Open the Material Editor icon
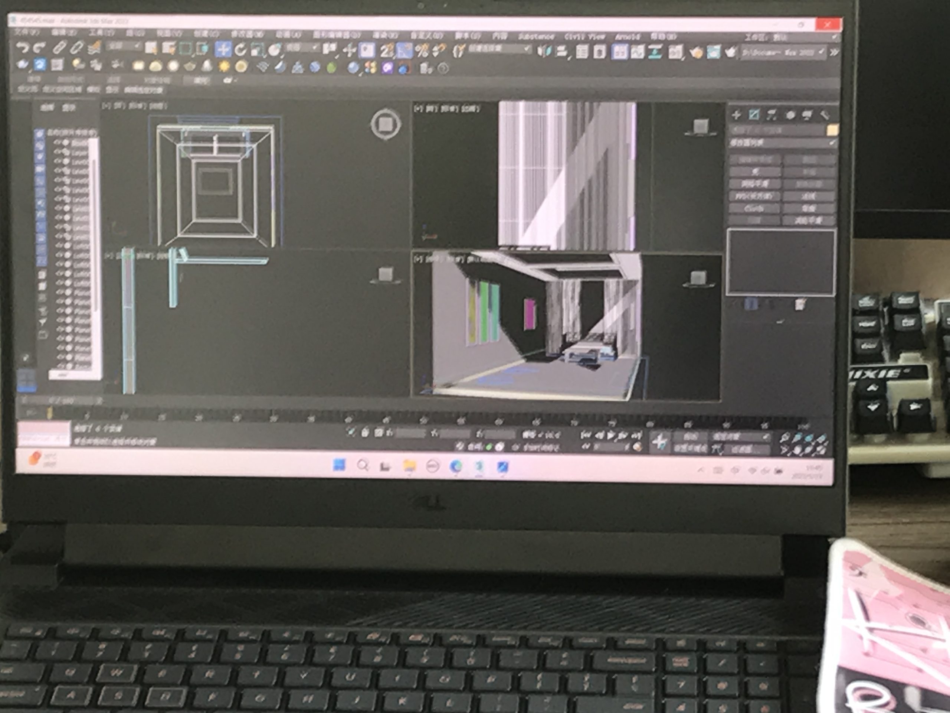The height and width of the screenshot is (713, 950). [x=675, y=52]
